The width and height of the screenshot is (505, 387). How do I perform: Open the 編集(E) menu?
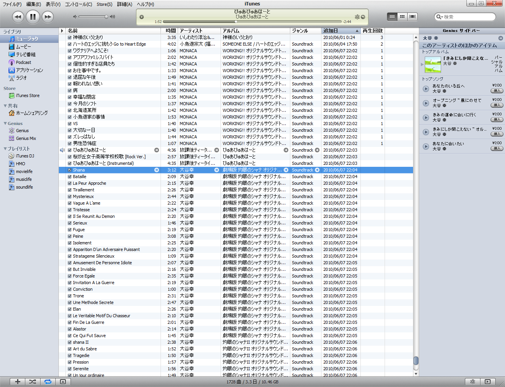click(34, 4)
